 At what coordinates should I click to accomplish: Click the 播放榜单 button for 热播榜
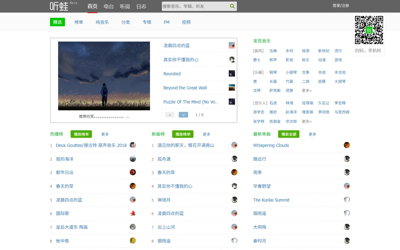[81, 134]
